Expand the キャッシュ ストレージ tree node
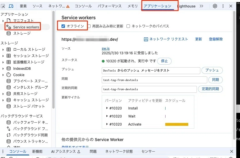 pos(3,100)
